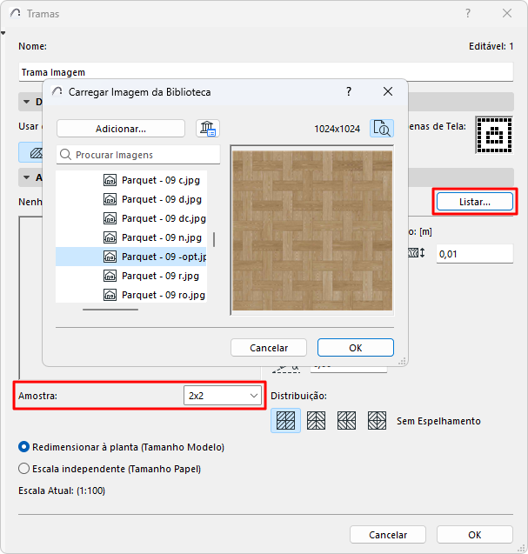Select Redimensionar à planta (Tamanho Modelo) option
Image resolution: width=528 pixels, height=554 pixels.
click(121, 447)
